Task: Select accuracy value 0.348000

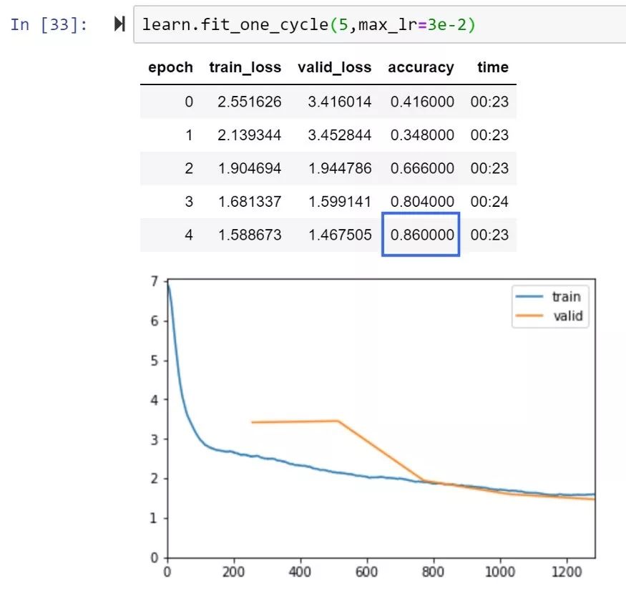Action: pos(422,135)
